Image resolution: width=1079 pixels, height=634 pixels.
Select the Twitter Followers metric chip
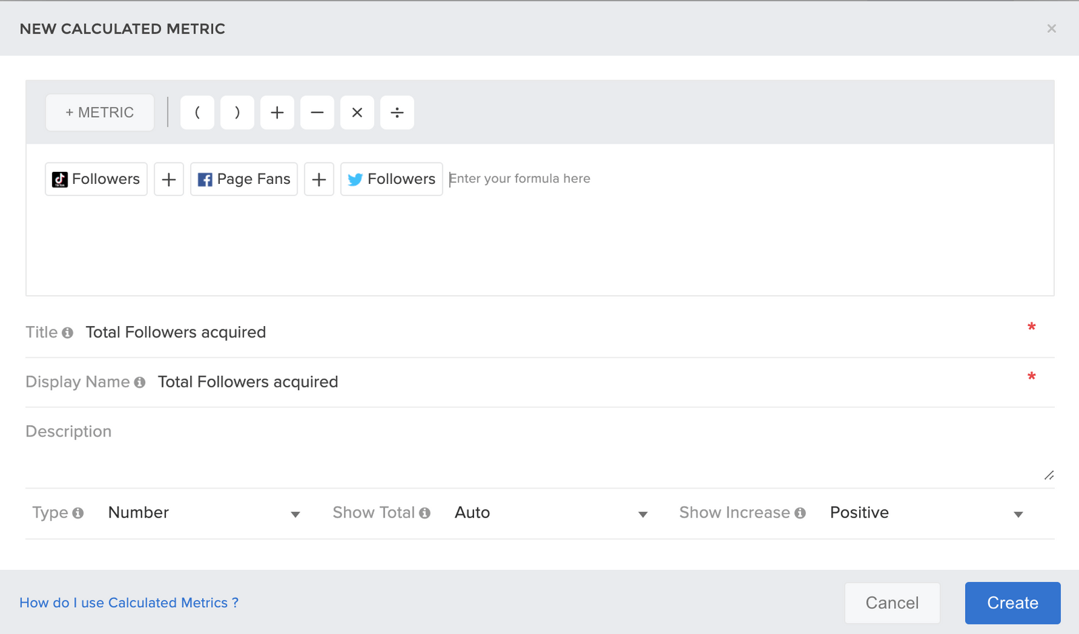tap(391, 179)
